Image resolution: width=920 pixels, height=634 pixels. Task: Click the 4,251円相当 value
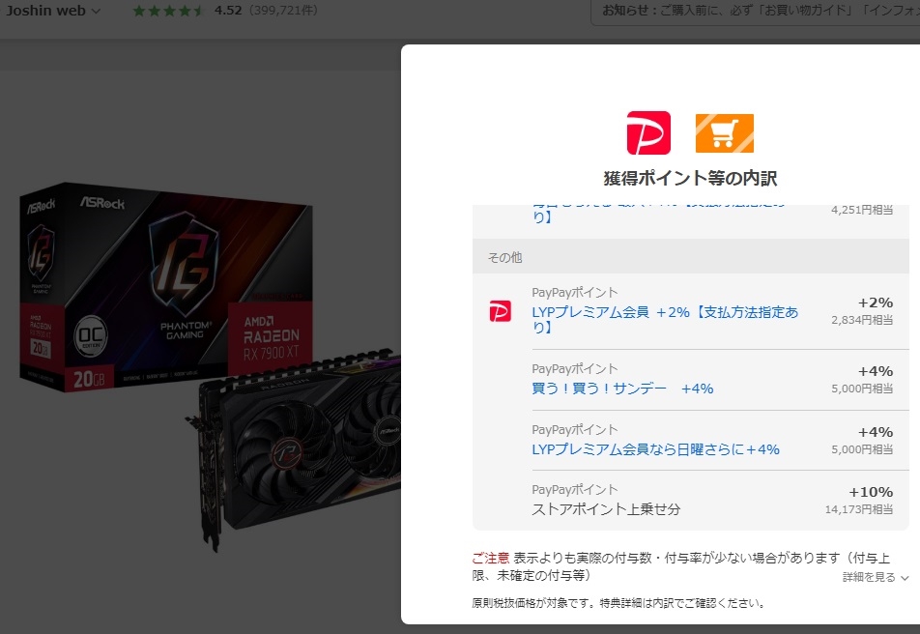click(862, 210)
